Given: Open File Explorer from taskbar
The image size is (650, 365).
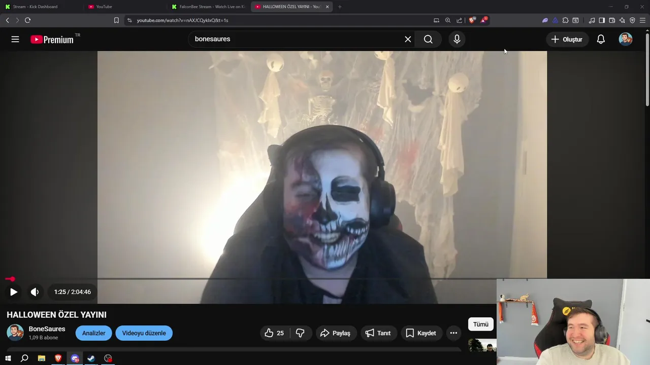Looking at the screenshot, I should 42,358.
